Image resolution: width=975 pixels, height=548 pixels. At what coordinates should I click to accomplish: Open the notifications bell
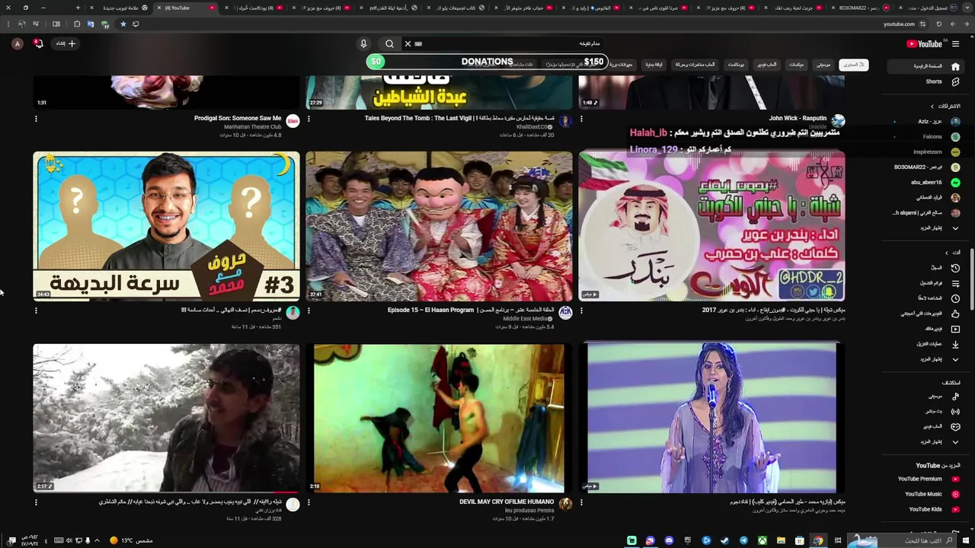(38, 43)
